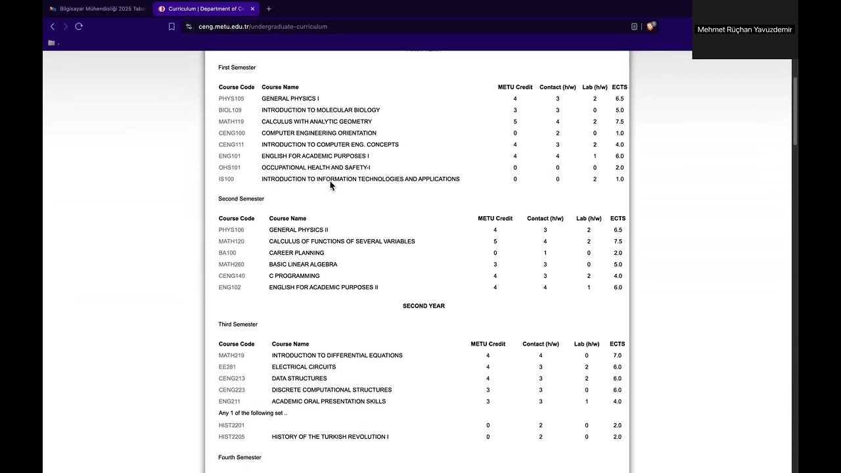Image resolution: width=841 pixels, height=473 pixels.
Task: Click ACADEMIC ORAL PRESENTATION SKILLS text
Action: pyautogui.click(x=329, y=401)
